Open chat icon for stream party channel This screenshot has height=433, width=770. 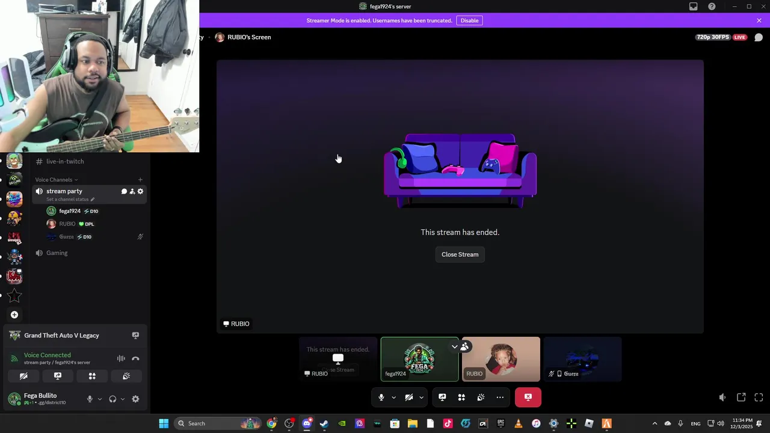124,191
